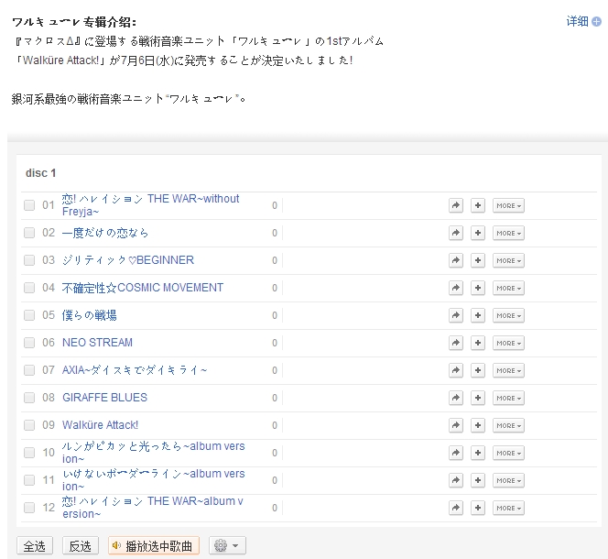Viewport: 608px width, 559px height.
Task: Add track 01 with plus icon
Action: (478, 205)
